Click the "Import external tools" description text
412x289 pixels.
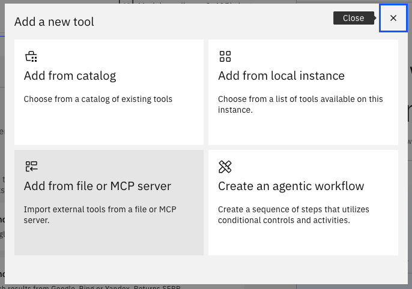[x=100, y=215]
